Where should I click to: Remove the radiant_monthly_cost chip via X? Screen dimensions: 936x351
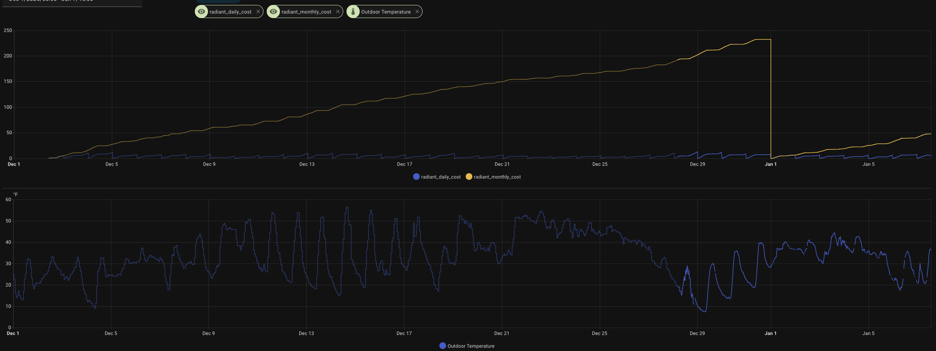(x=338, y=11)
